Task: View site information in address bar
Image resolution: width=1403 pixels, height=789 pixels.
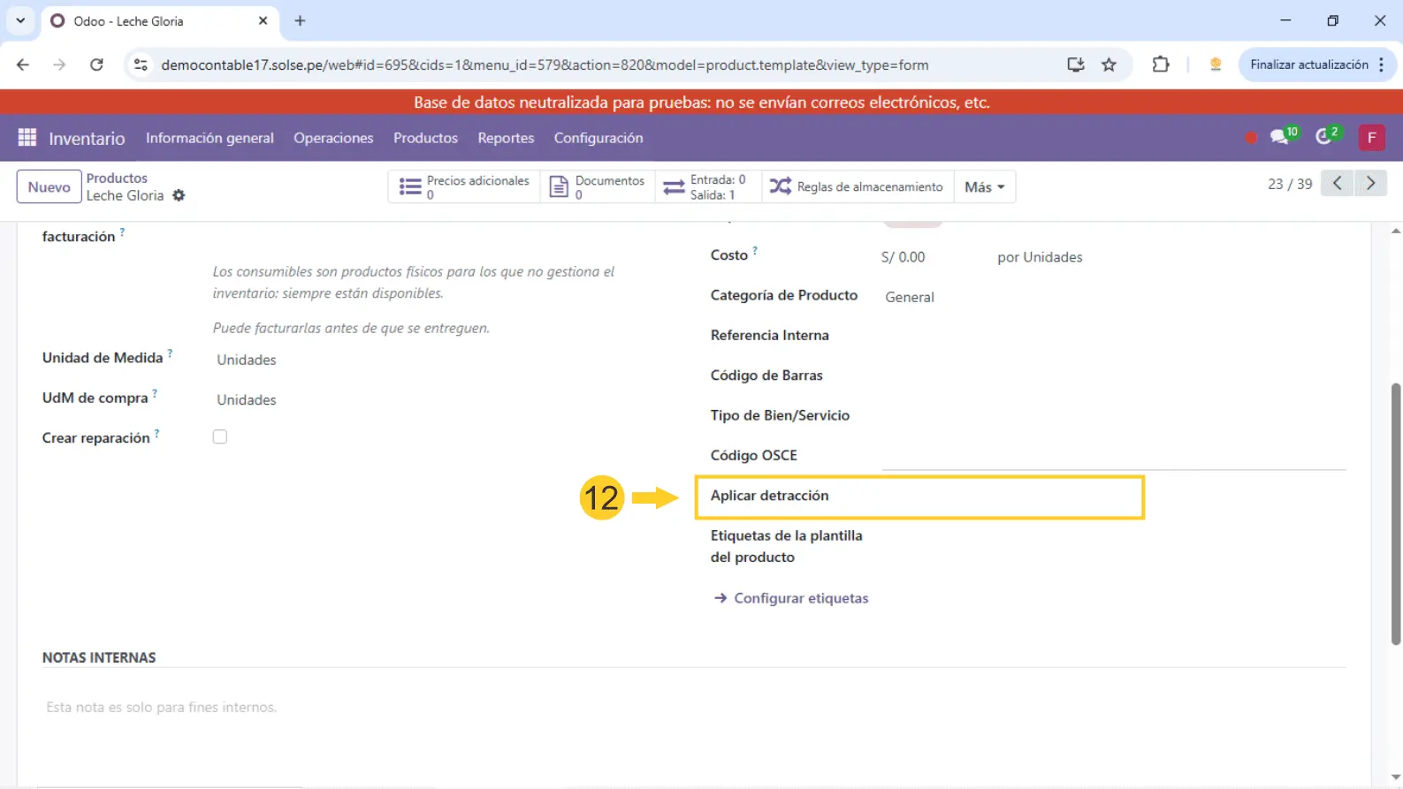Action: (141, 64)
